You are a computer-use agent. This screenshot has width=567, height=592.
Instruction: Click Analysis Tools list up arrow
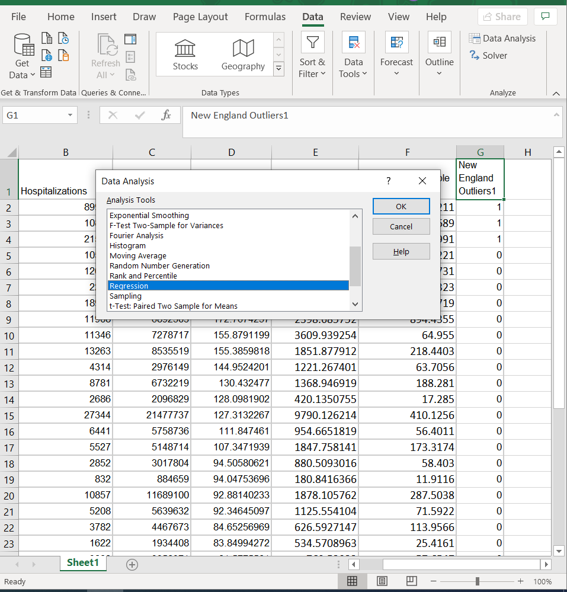pyautogui.click(x=355, y=216)
